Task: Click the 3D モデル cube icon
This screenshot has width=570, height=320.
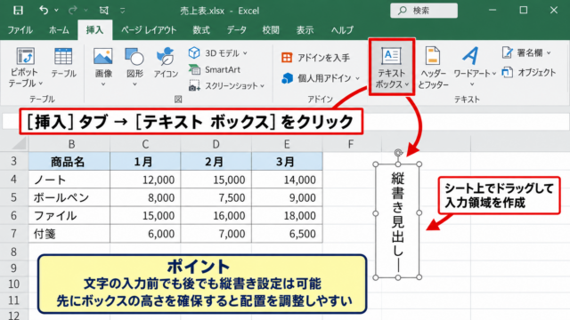Action: 194,53
